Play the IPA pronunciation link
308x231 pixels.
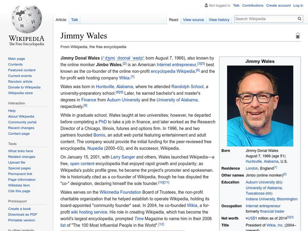[123, 58]
